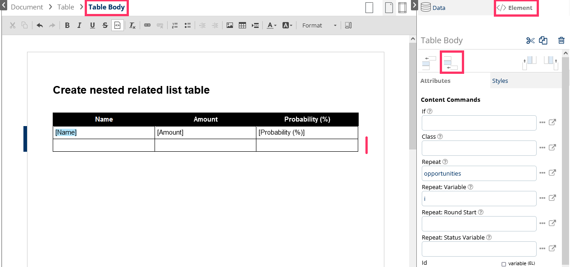Toggle the source view button in toolbar
The height and width of the screenshot is (267, 570).
click(117, 26)
